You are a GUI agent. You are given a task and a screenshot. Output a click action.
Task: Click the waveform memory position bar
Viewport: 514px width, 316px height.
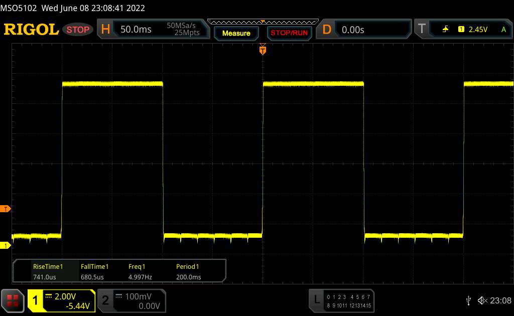tap(263, 22)
